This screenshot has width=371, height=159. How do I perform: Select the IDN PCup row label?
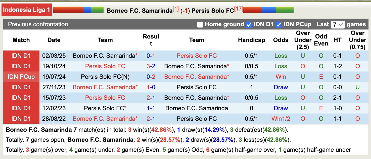click(21, 77)
